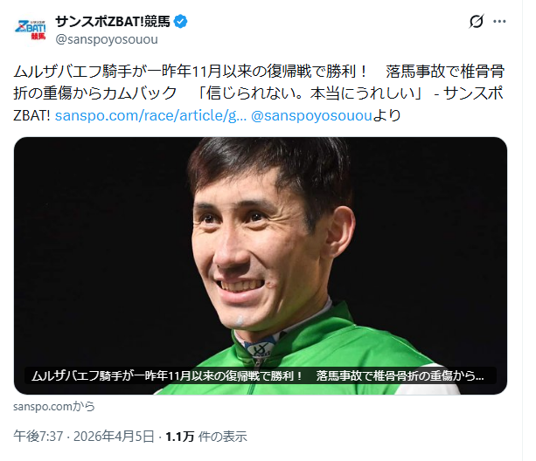The width and height of the screenshot is (536, 461).
Task: Click the サンスポ ZBAT! text ending the tweet
Action: [x=259, y=105]
